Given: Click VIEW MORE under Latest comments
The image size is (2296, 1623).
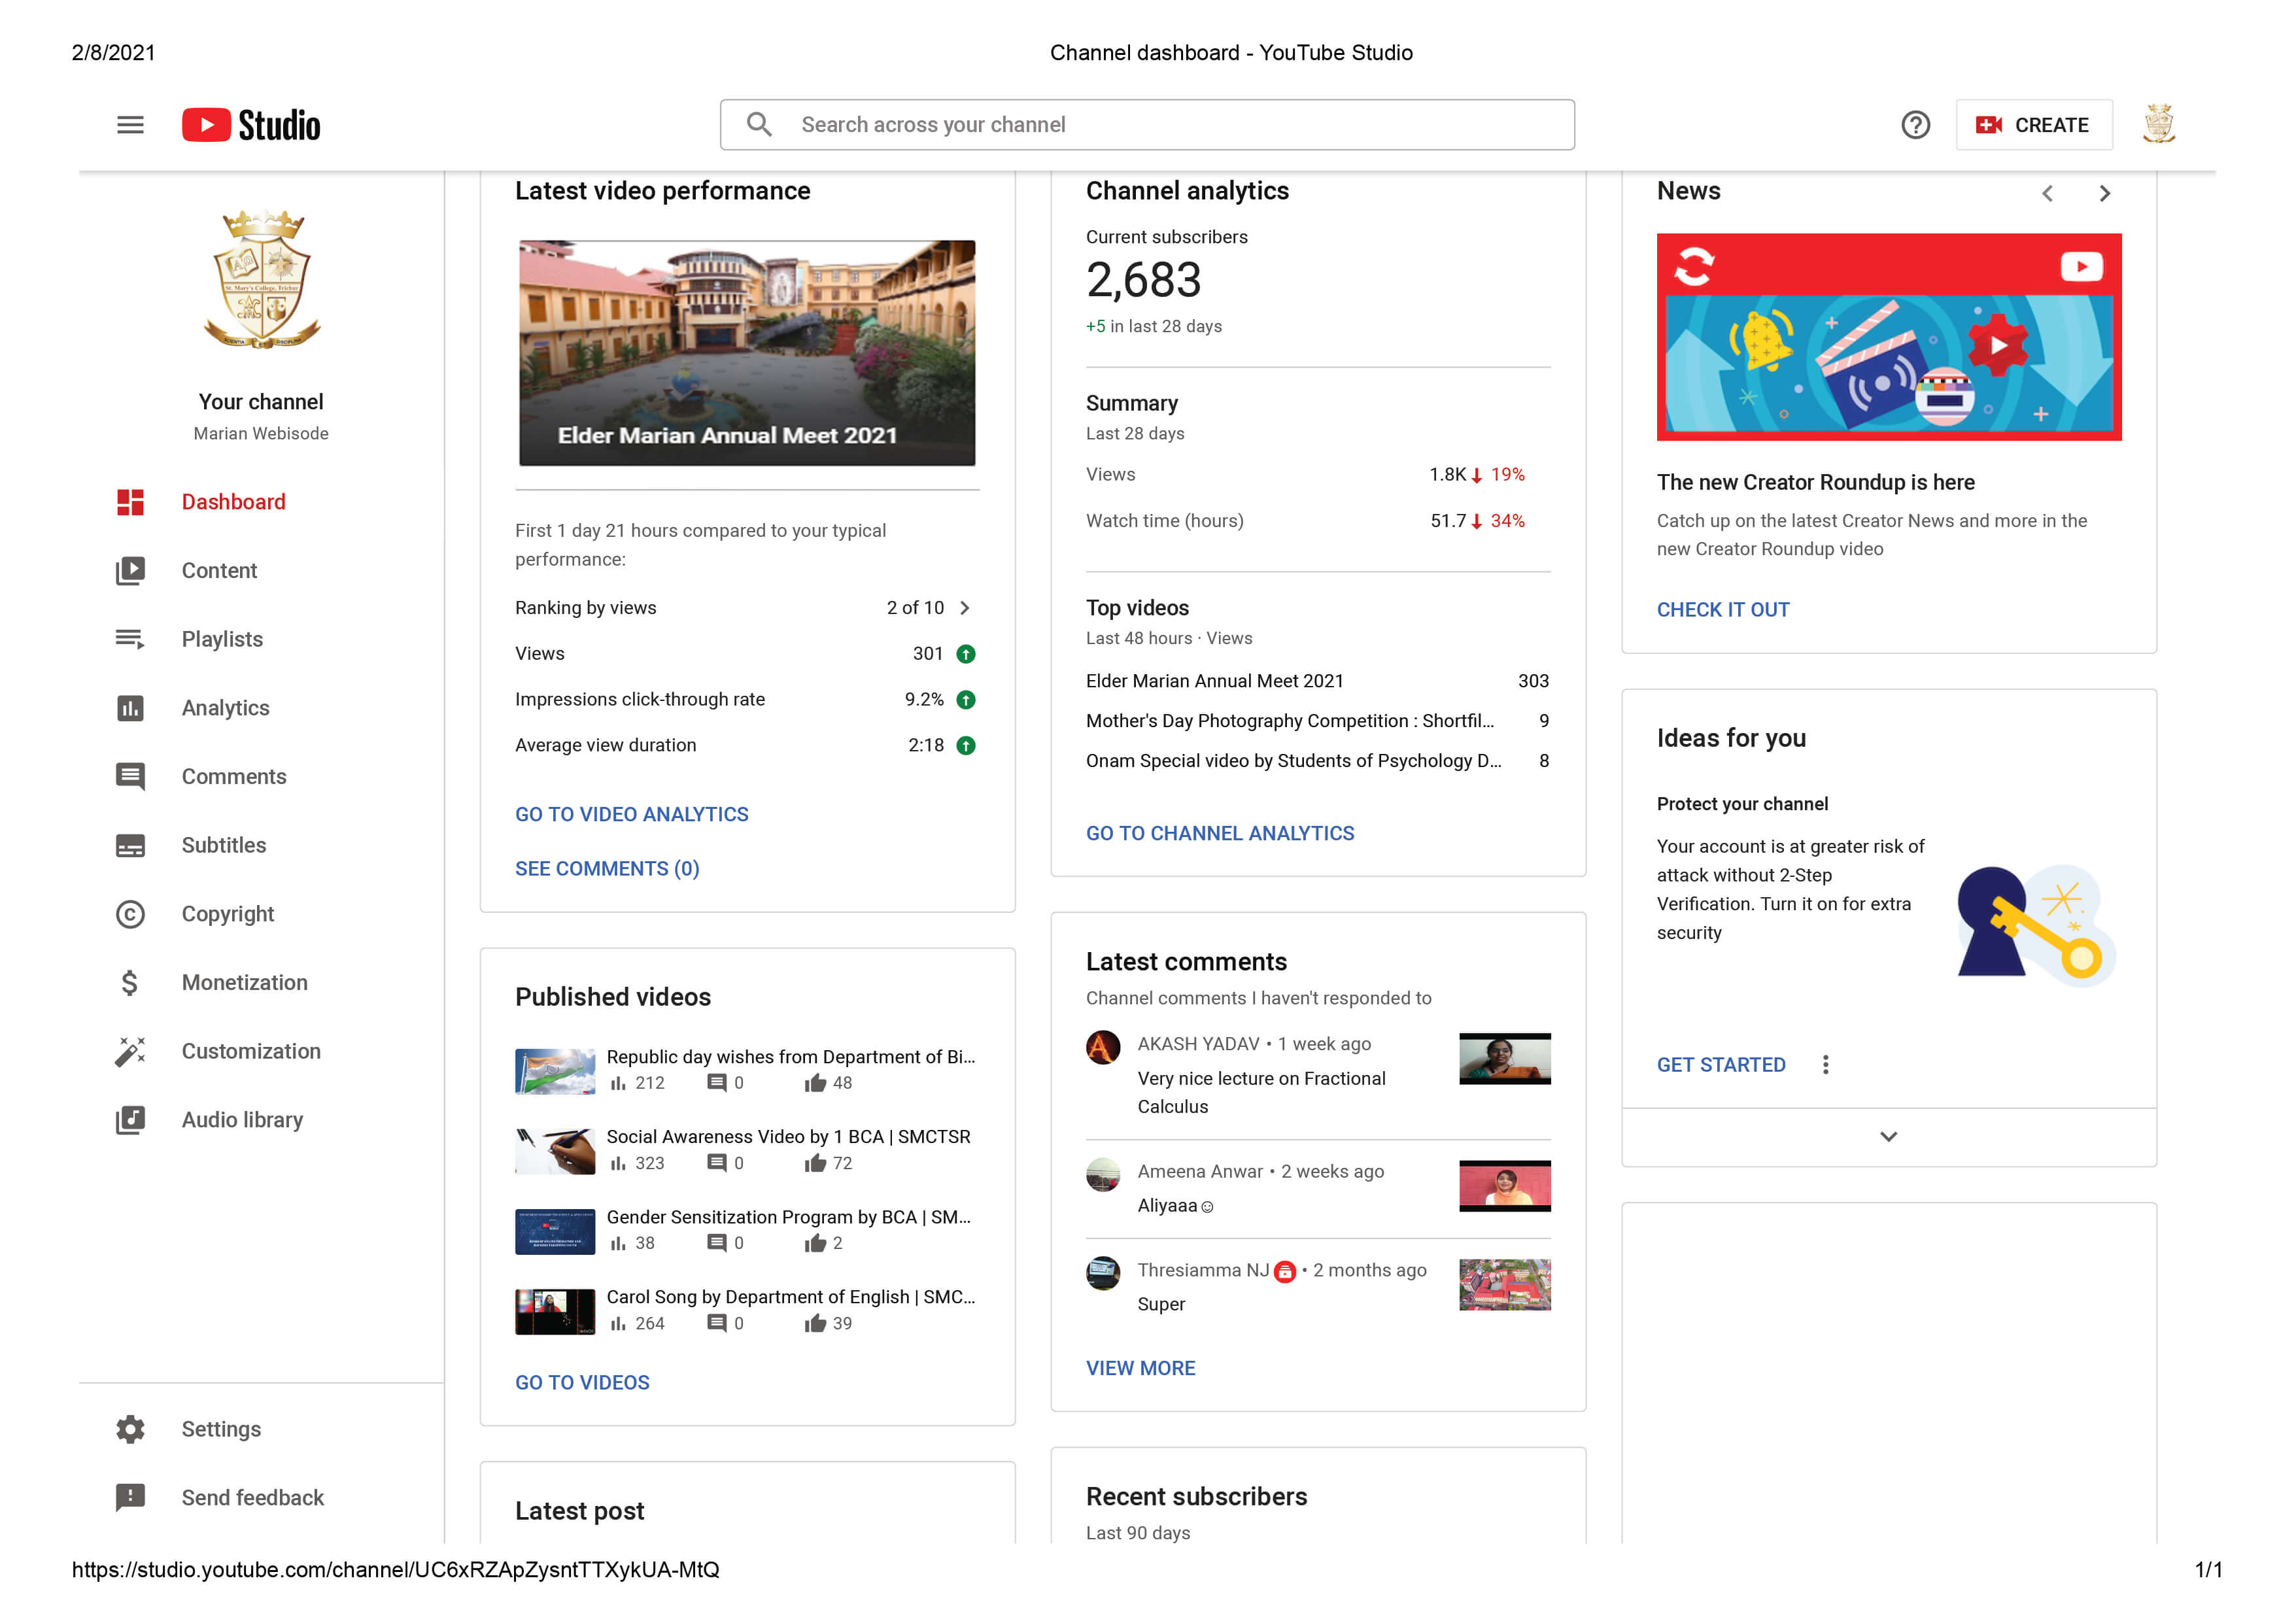Looking at the screenshot, I should tap(1140, 1369).
